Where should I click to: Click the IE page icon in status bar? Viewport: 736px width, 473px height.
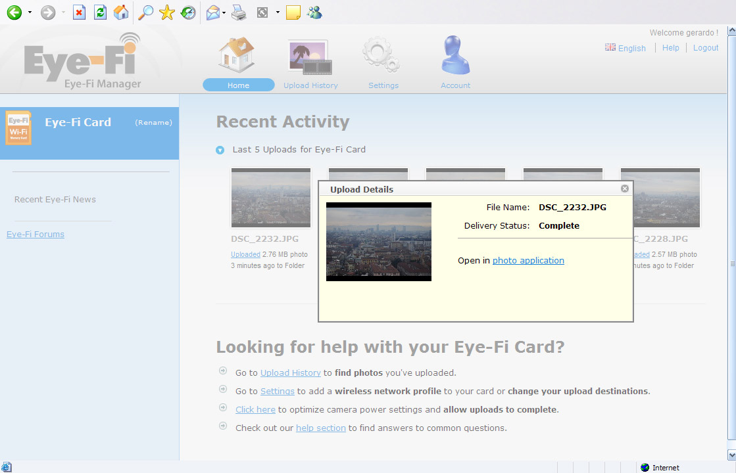[6, 467]
